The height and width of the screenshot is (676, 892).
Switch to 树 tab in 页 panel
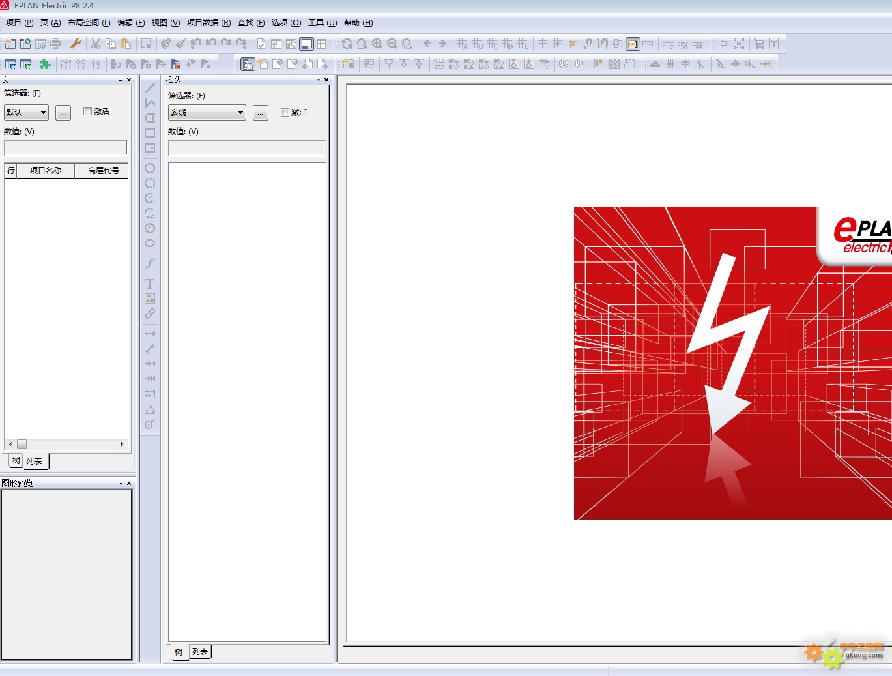pyautogui.click(x=16, y=461)
